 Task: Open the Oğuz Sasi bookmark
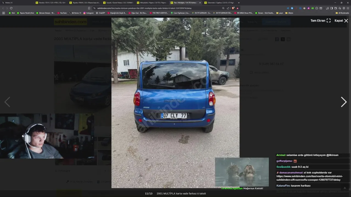click(138, 13)
